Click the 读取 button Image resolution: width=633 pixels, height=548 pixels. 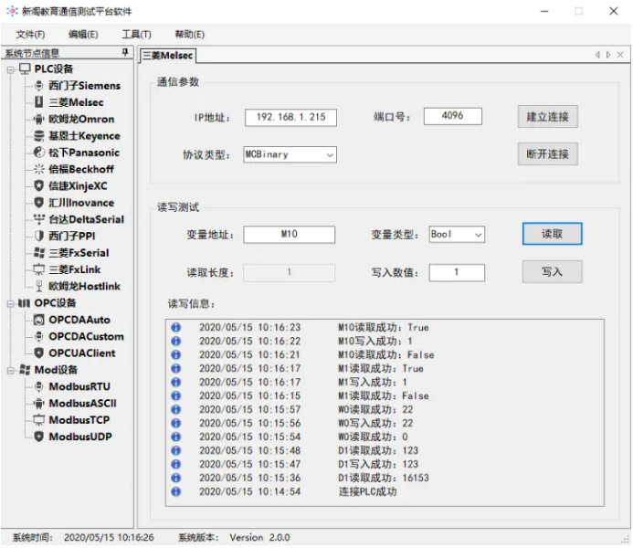(x=552, y=234)
